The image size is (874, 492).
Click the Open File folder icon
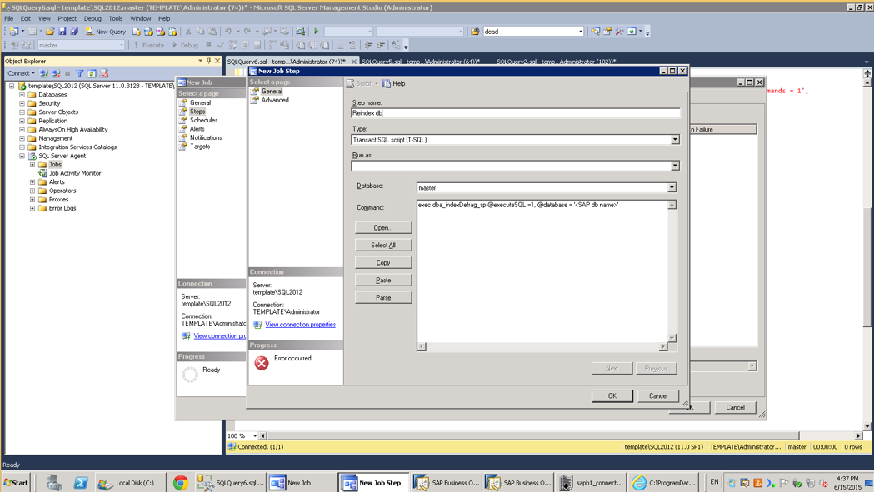coord(50,31)
